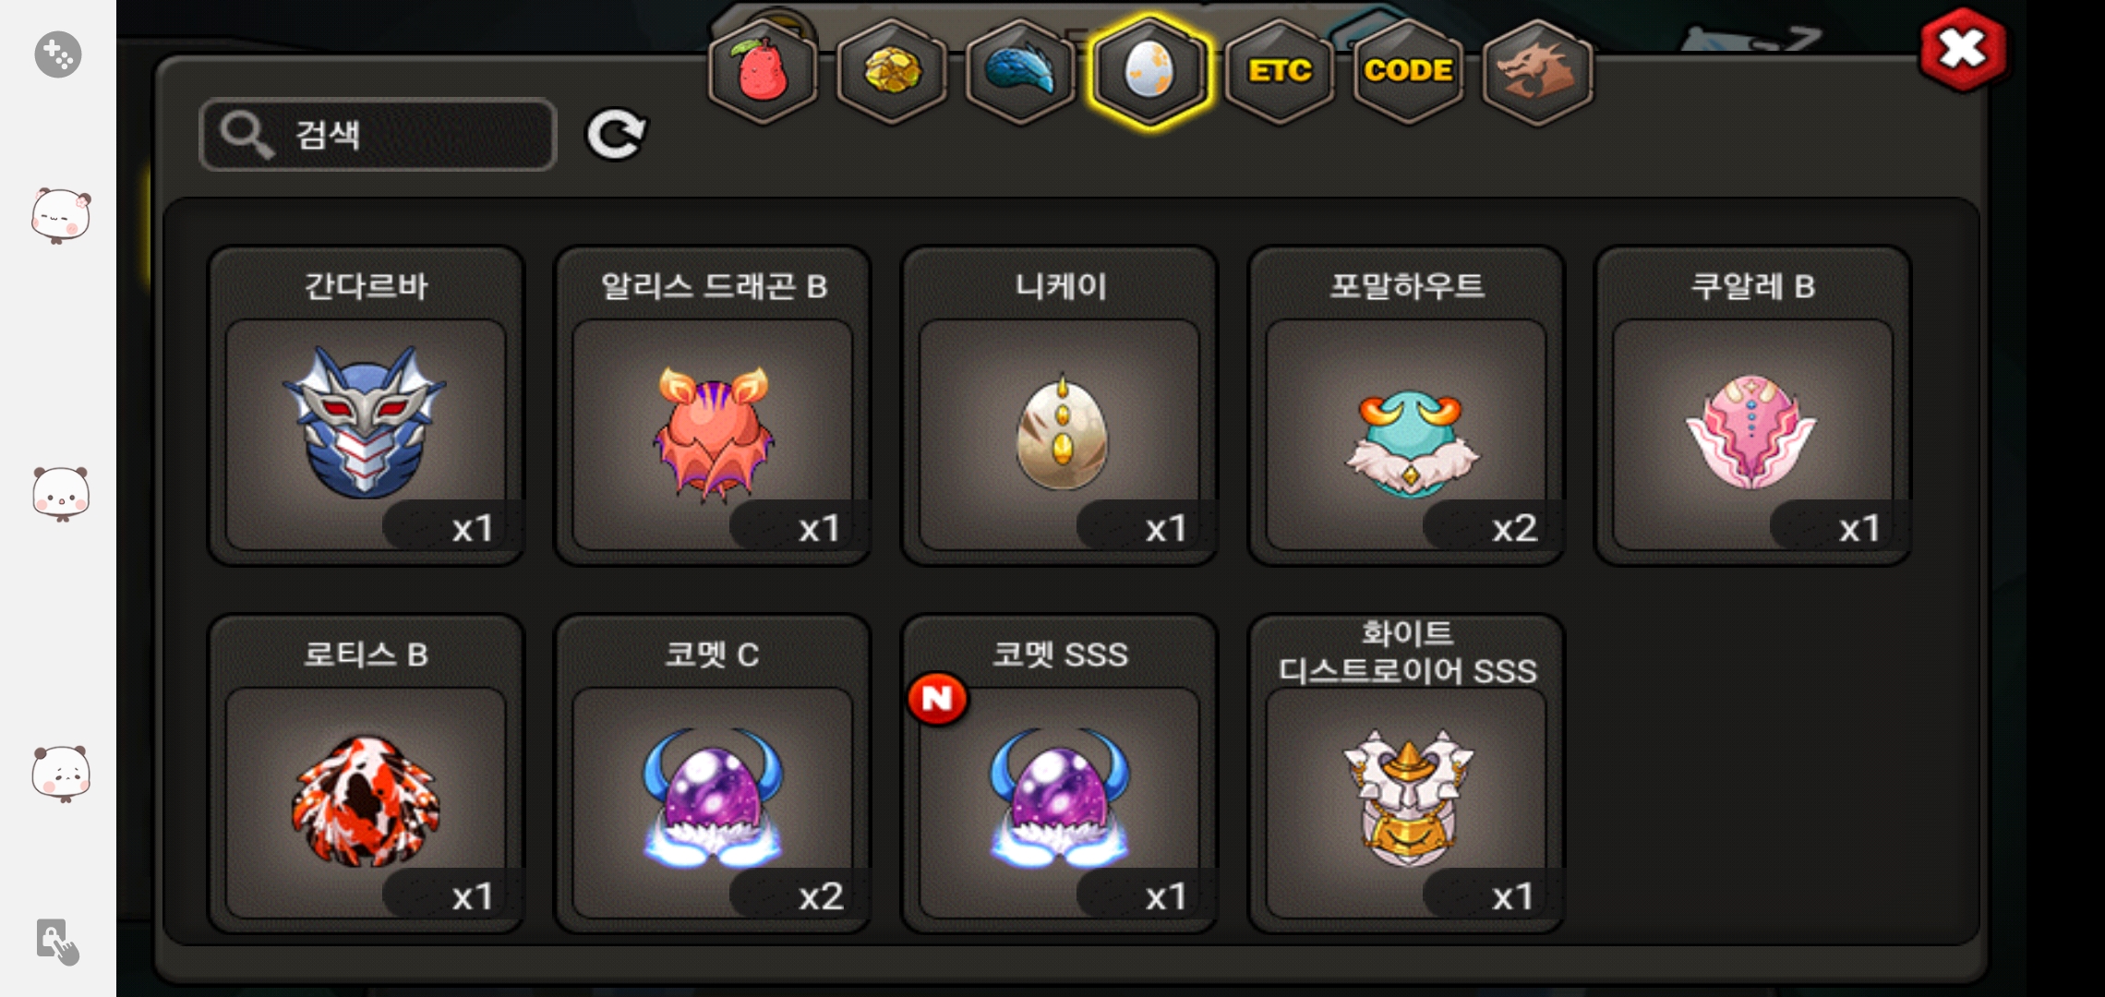Open the new 코멧 SSS egg
2105x997 pixels.
1060,774
